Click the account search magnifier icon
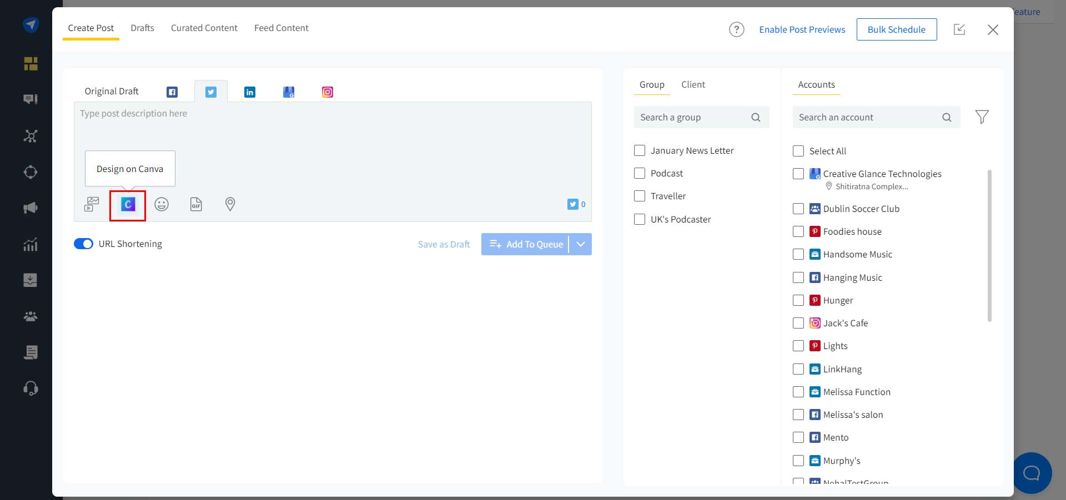The image size is (1066, 500). [x=947, y=117]
